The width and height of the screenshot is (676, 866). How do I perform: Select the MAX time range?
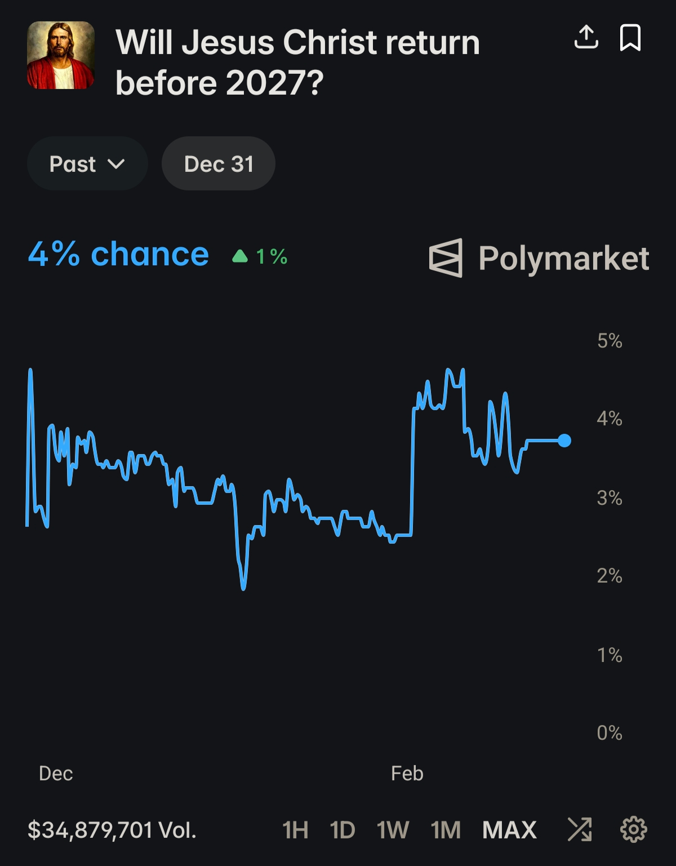point(509,830)
